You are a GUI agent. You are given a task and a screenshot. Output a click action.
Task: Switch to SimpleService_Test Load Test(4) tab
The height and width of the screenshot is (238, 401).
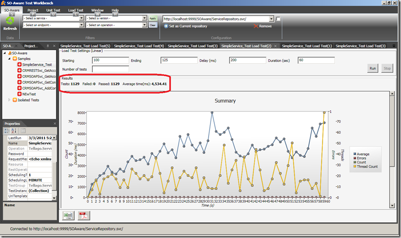coord(139,46)
